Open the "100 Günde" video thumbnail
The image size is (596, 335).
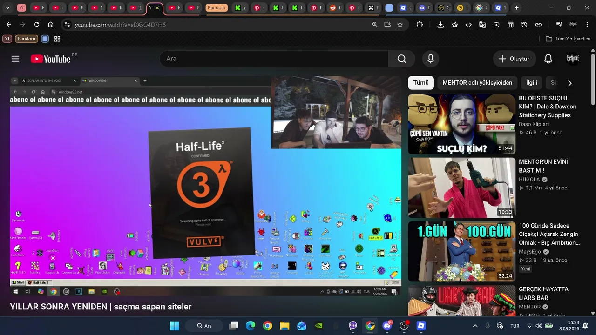pos(462,251)
